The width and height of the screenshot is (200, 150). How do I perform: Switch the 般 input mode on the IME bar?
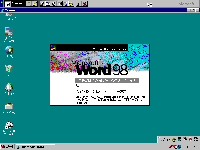point(168,139)
